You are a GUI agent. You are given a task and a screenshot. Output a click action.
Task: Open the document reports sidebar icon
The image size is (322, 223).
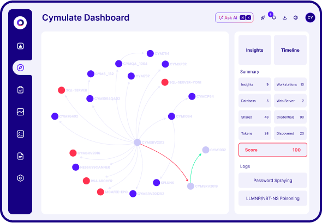(20, 156)
